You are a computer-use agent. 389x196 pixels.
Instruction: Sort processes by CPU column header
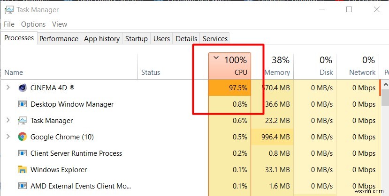230,65
